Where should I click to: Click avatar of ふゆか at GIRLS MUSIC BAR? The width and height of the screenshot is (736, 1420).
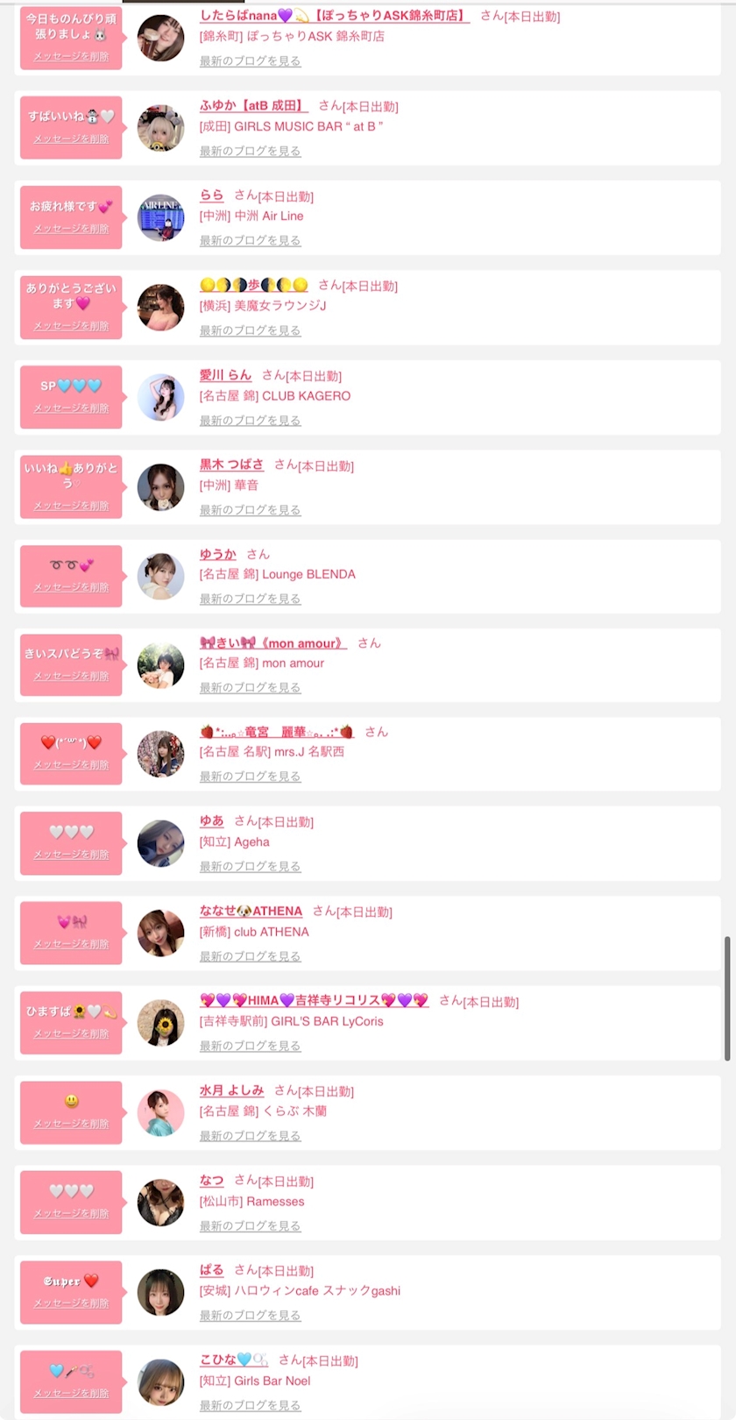pos(161,128)
